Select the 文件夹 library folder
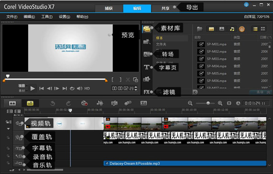 [161, 44]
